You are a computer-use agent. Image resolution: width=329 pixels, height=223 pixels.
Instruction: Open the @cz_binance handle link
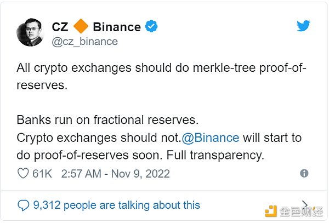point(84,42)
